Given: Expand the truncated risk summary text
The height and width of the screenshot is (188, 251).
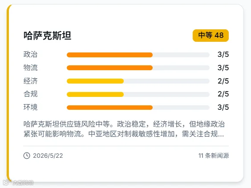Looking at the screenshot, I should (124, 129).
